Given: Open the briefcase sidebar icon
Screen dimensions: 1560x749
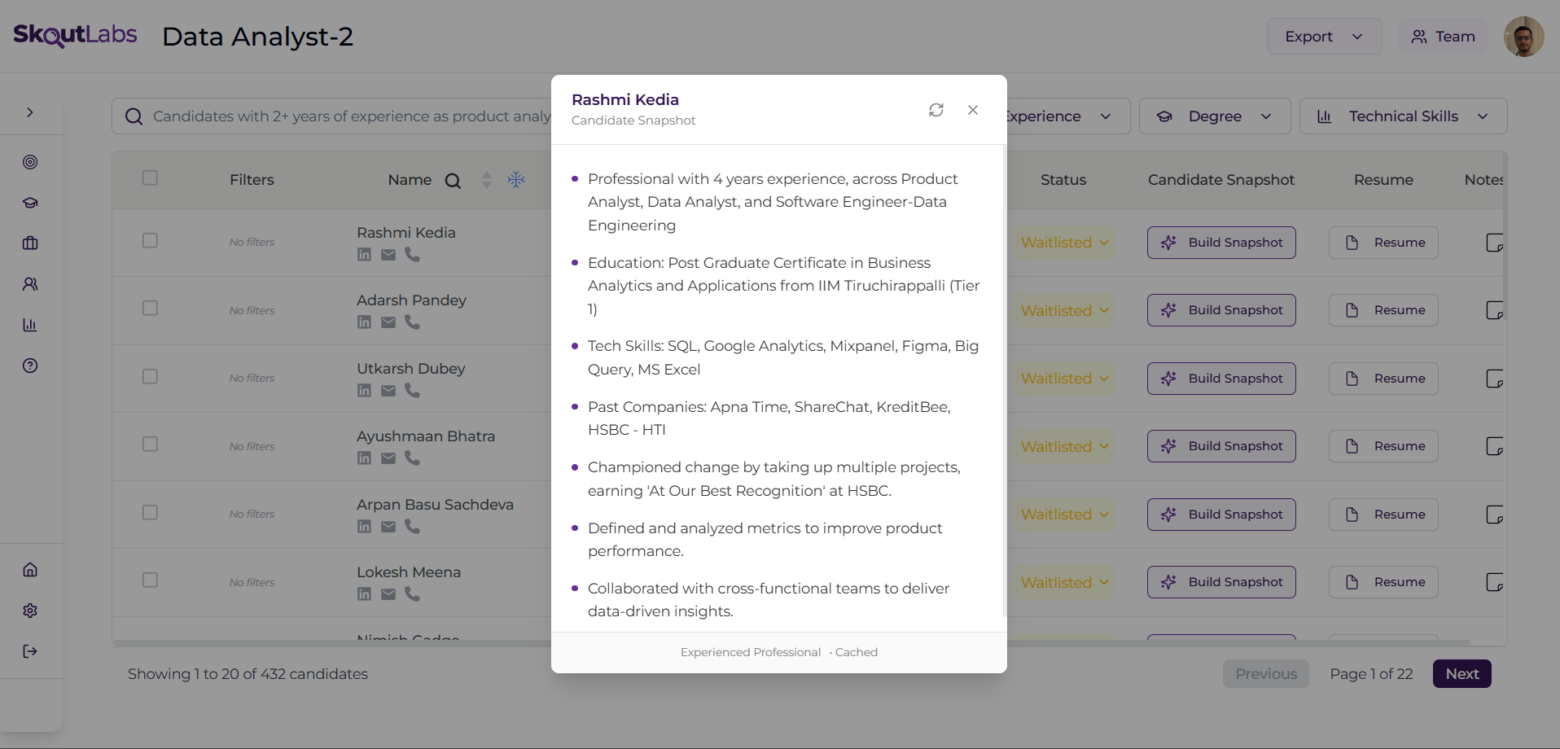Looking at the screenshot, I should click(x=30, y=243).
